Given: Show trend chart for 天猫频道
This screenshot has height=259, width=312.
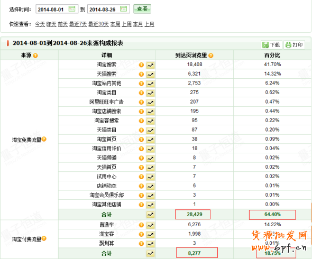Looking at the screenshot, I should tap(150, 159).
